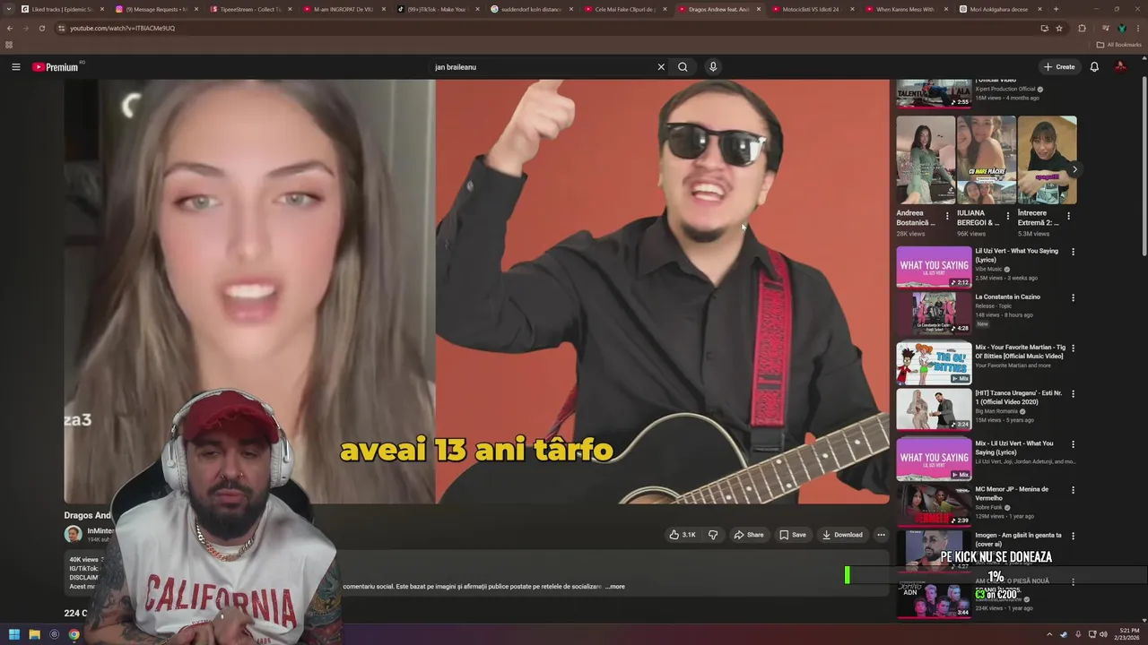This screenshot has width=1148, height=645.
Task: Share the video
Action: click(749, 535)
